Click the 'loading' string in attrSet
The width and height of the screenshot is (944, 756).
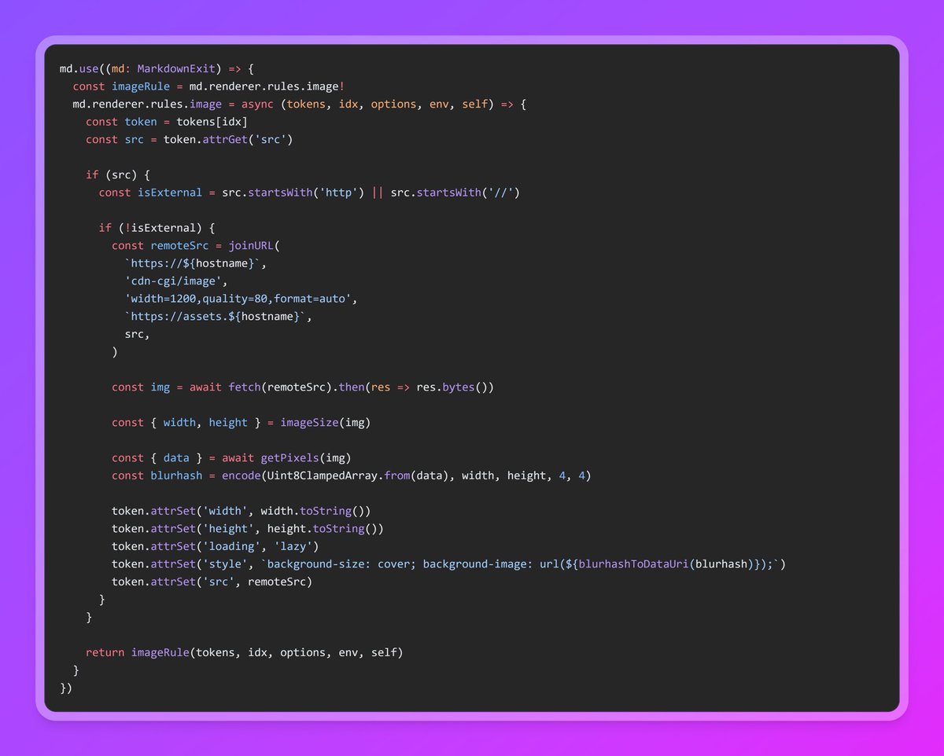[231, 546]
